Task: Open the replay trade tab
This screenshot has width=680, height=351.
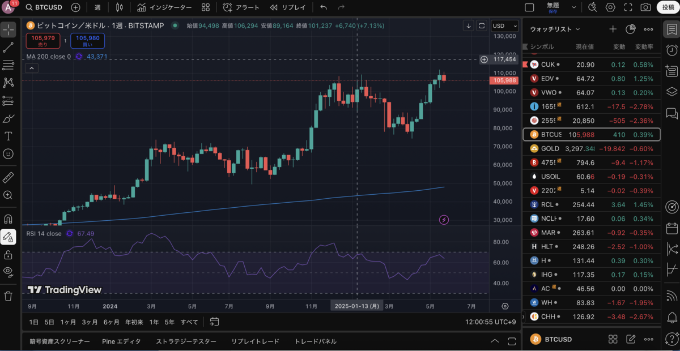Action: (255, 341)
